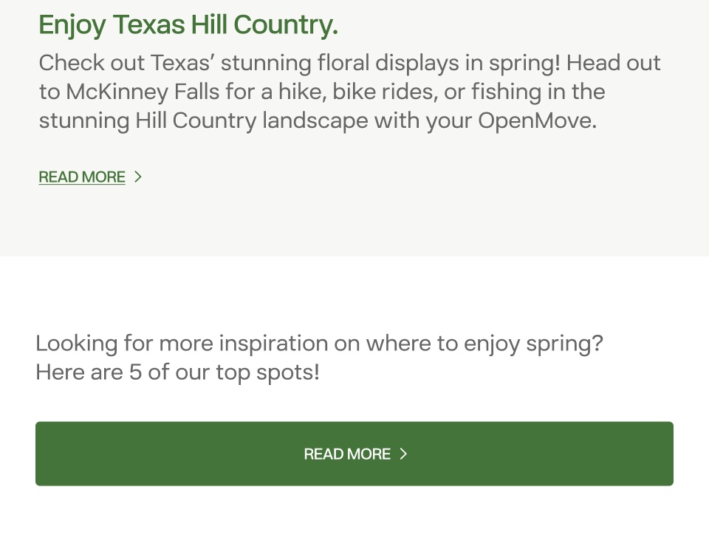Screen dimensions: 709x555
Task: Click the white chevron inside the green button
Action: 403,454
